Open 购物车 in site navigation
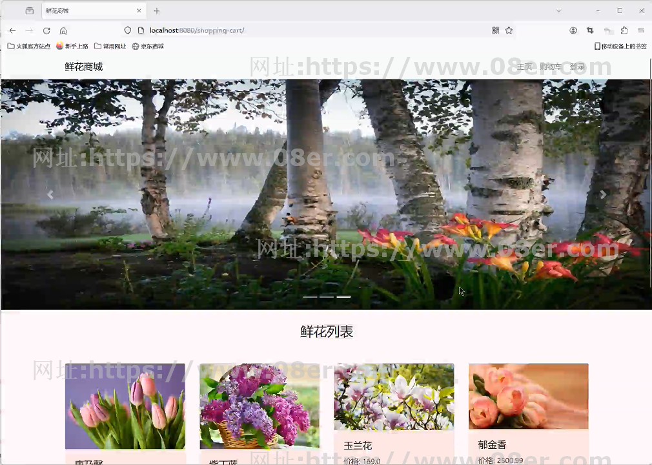The image size is (652, 465). pos(551,67)
